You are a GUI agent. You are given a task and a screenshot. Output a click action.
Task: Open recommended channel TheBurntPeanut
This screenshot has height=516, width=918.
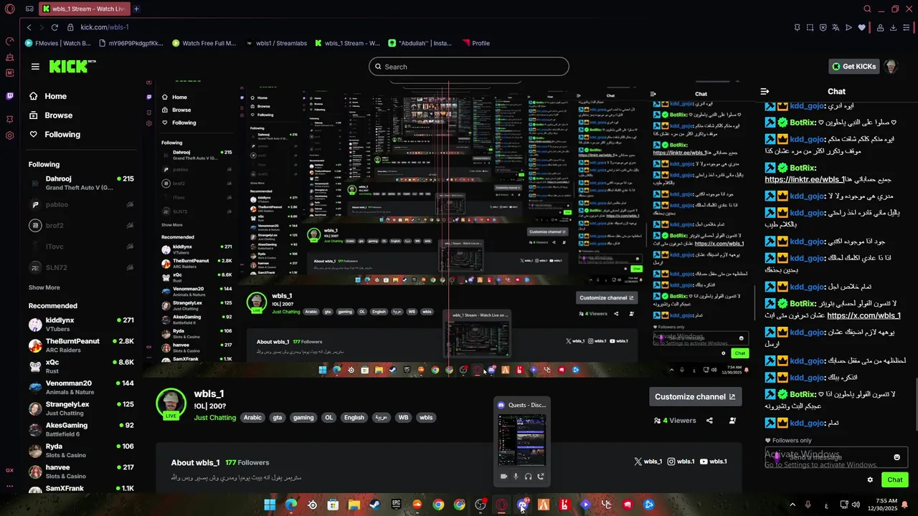(x=81, y=345)
